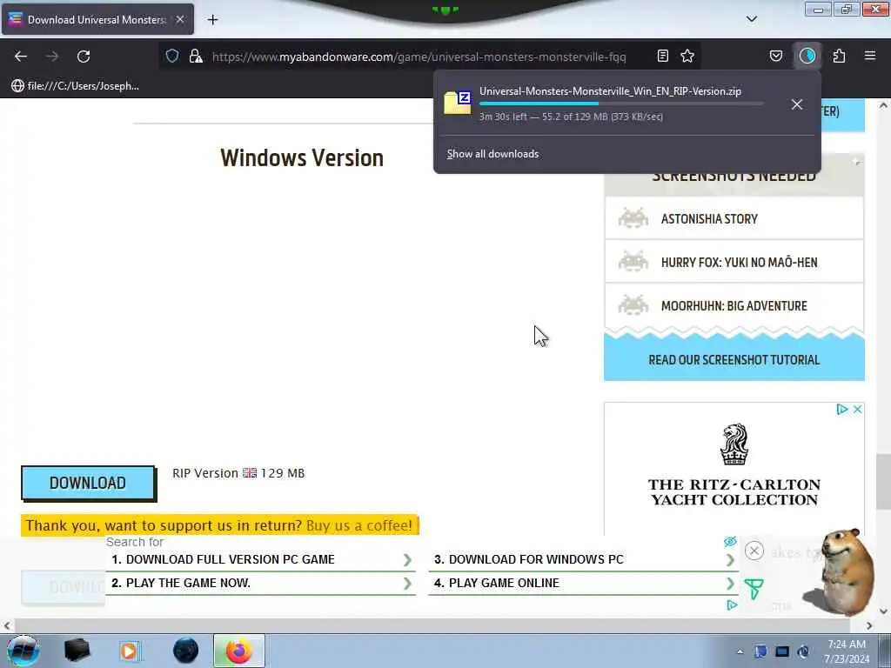The image size is (891, 668).
Task: Open the extensions puzzle icon
Action: pos(839,56)
